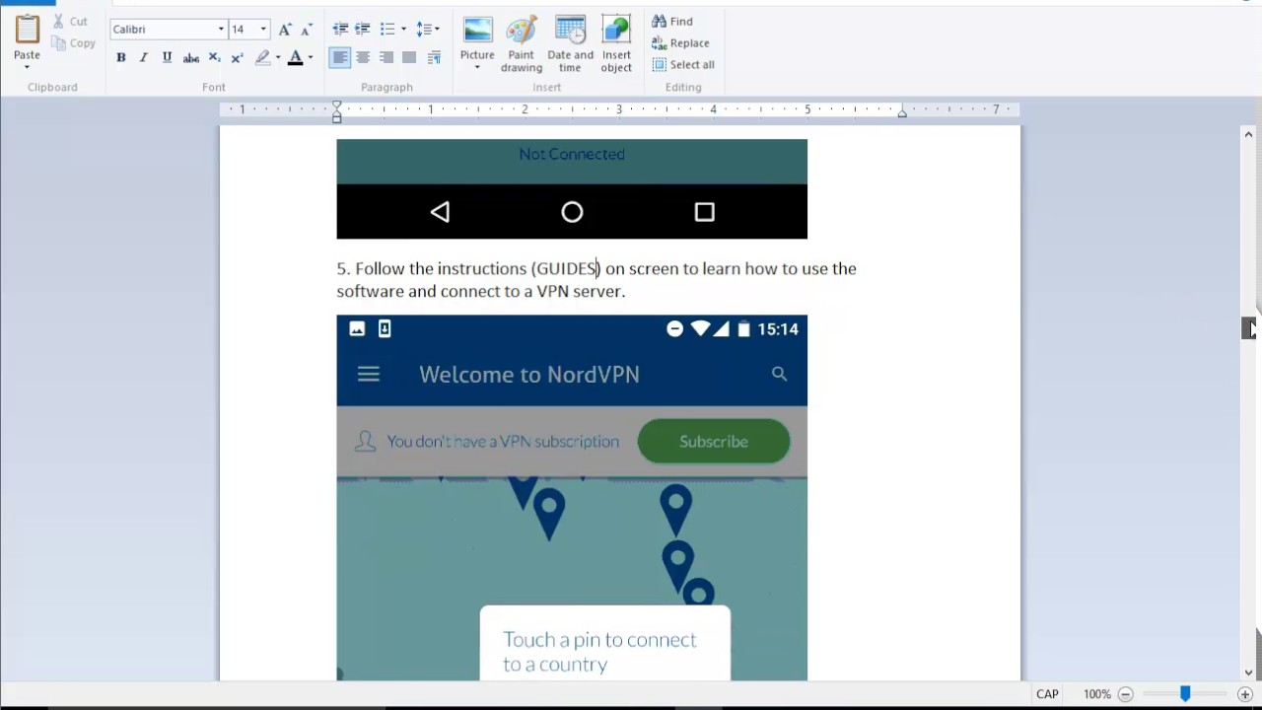Select Center text alignment
This screenshot has height=710, width=1262.
[363, 58]
